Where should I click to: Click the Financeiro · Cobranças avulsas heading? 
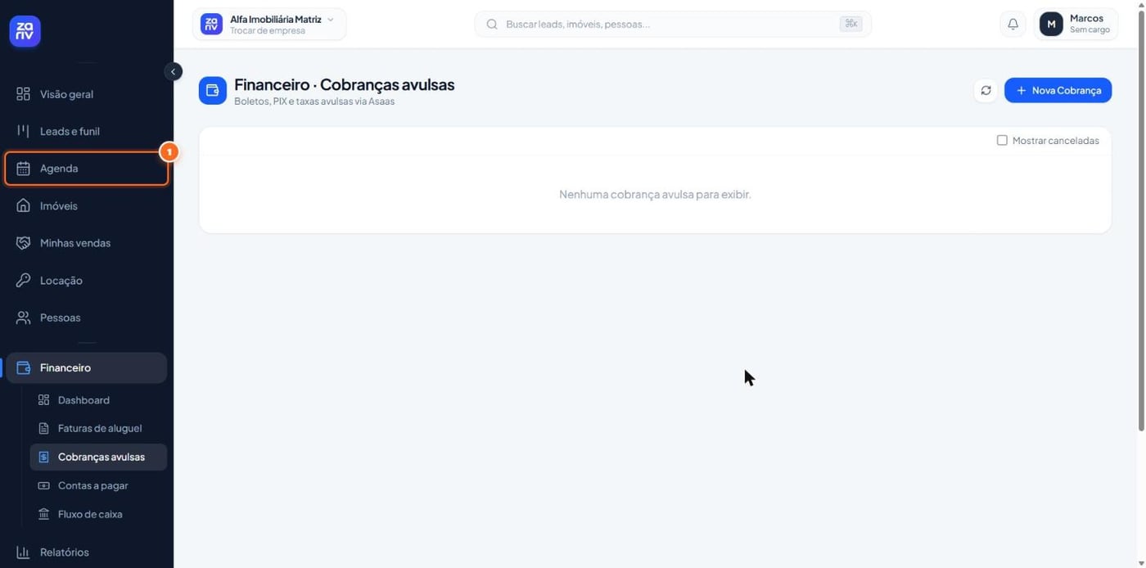point(344,84)
